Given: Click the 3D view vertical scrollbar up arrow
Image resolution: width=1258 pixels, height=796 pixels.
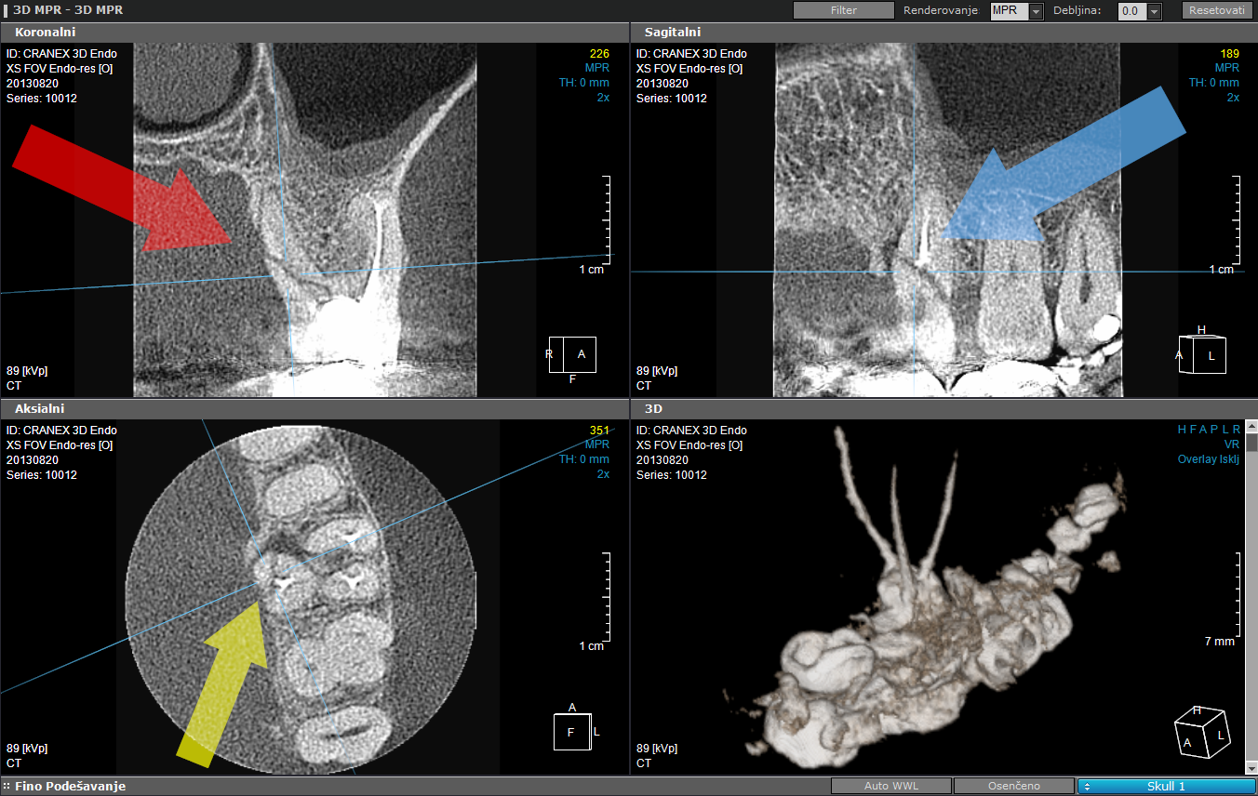Looking at the screenshot, I should [1251, 429].
